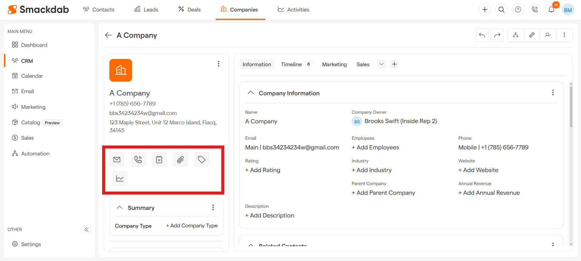This screenshot has height=261, width=581.
Task: Click Add Company Type link
Action: tap(192, 226)
